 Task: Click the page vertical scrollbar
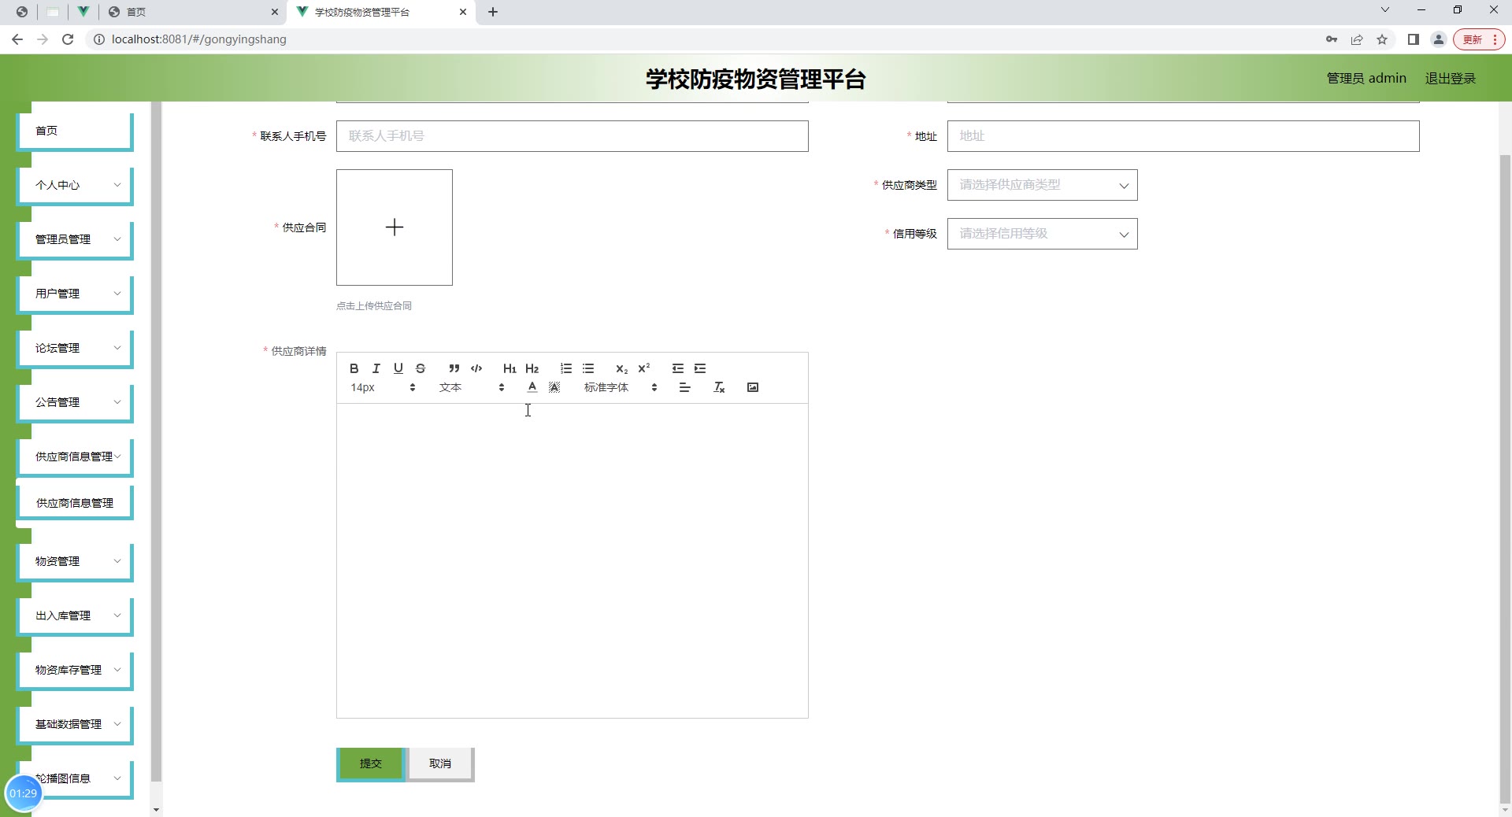click(1505, 480)
